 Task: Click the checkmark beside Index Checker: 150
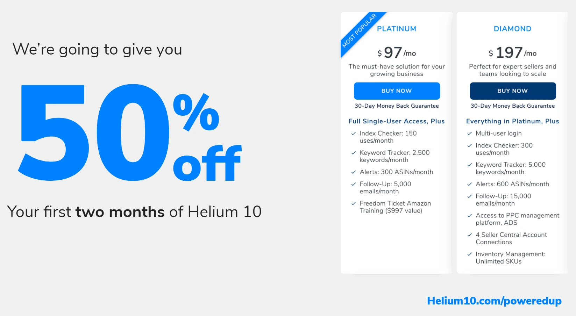coord(354,134)
